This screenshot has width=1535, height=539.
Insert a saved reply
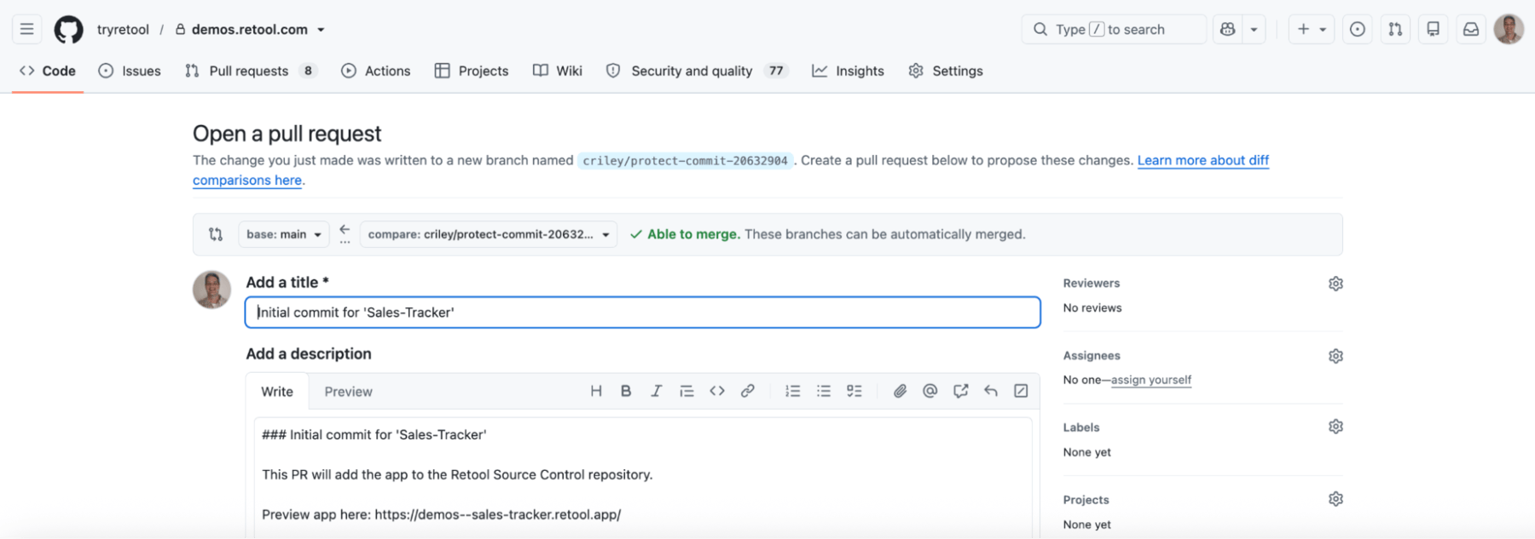tap(991, 391)
